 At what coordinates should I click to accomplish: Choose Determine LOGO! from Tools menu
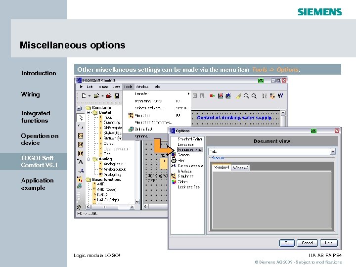point(157,101)
